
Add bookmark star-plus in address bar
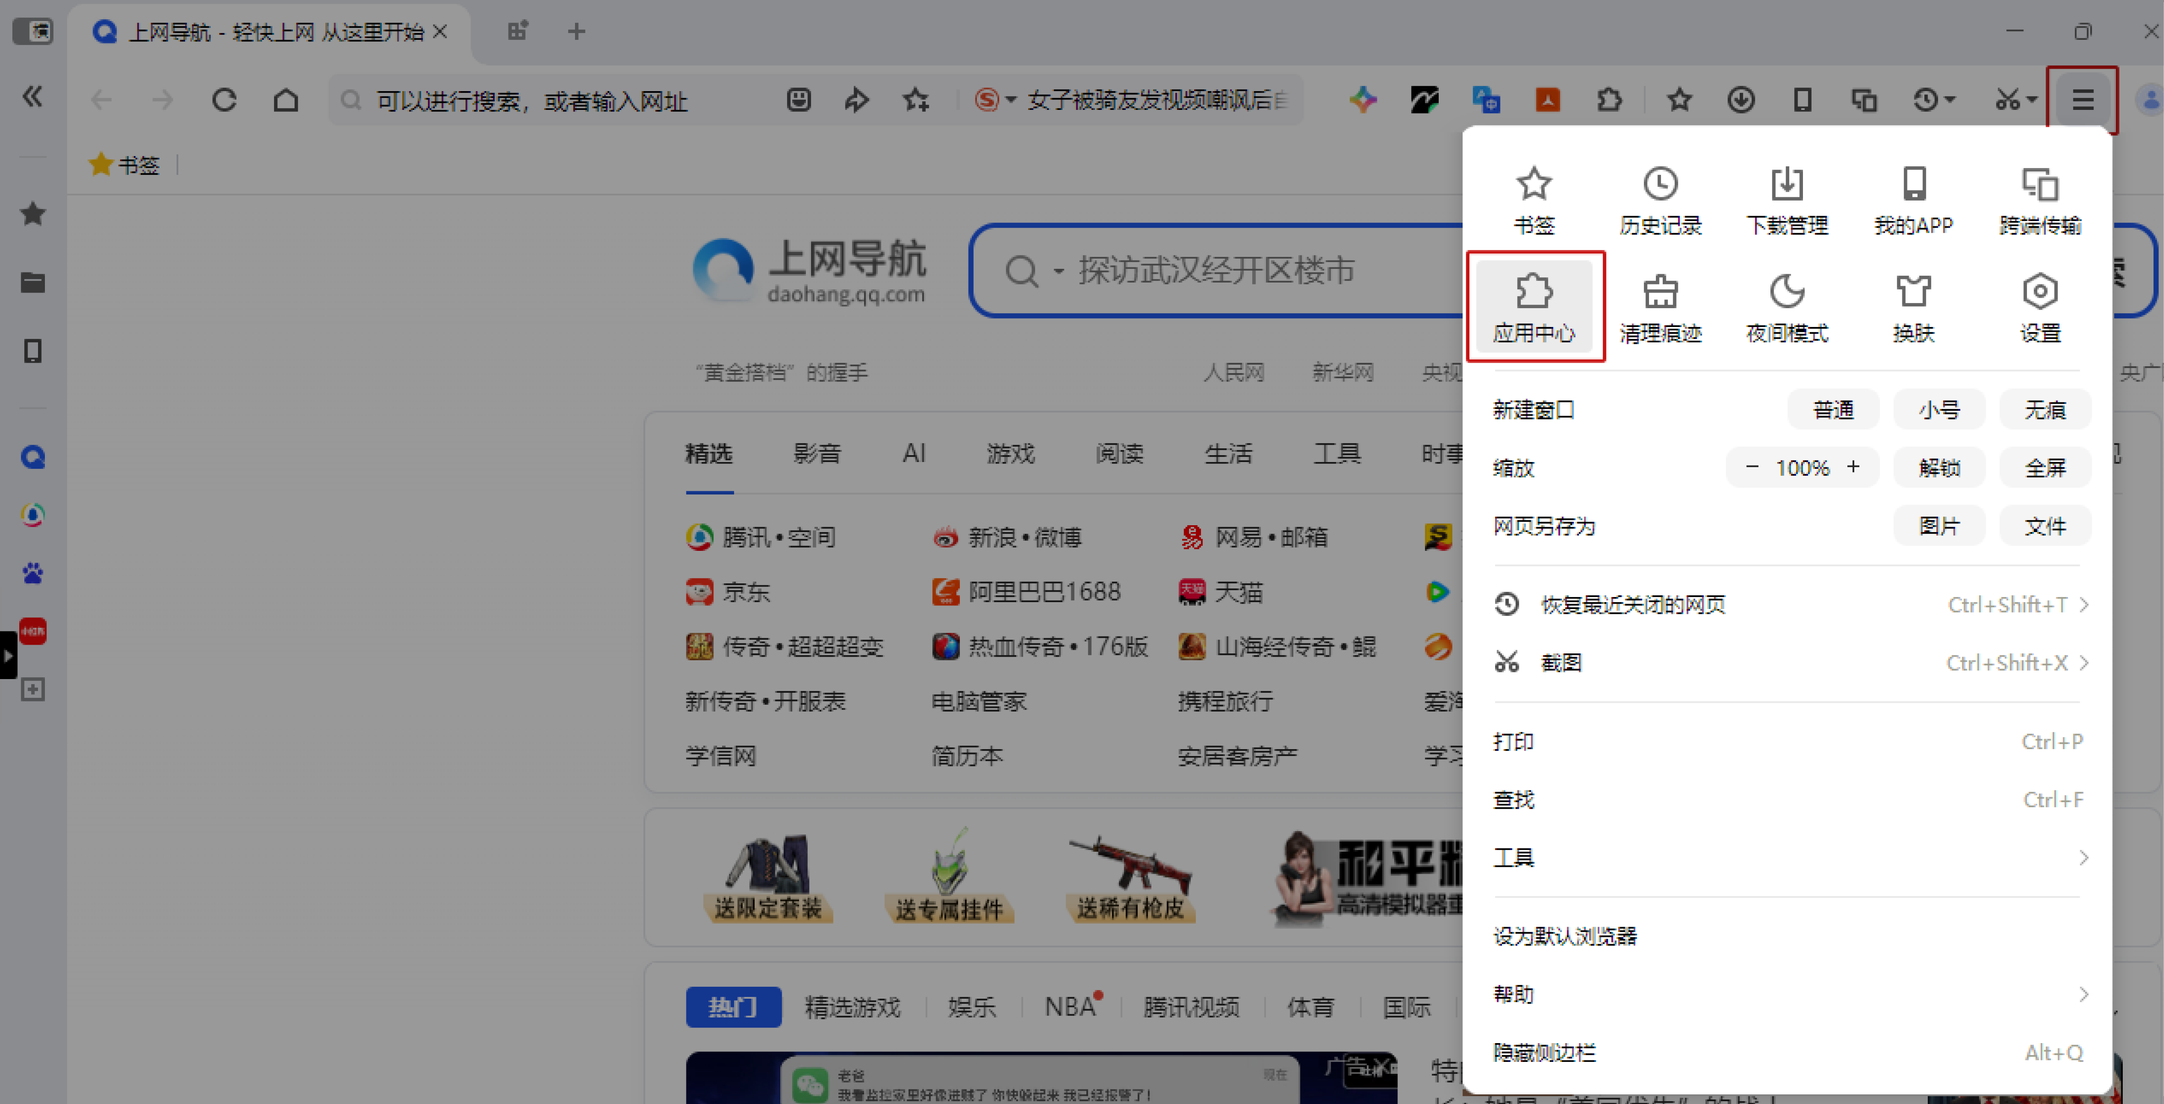point(915,101)
